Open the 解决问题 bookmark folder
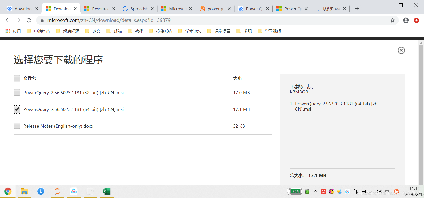The width and height of the screenshot is (424, 198). pyautogui.click(x=68, y=31)
